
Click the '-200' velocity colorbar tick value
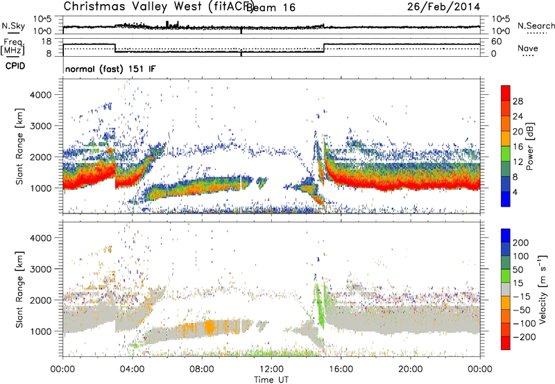pos(524,337)
